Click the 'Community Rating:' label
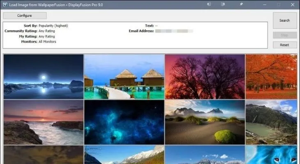Screen dimensions: 300x164 21,31
